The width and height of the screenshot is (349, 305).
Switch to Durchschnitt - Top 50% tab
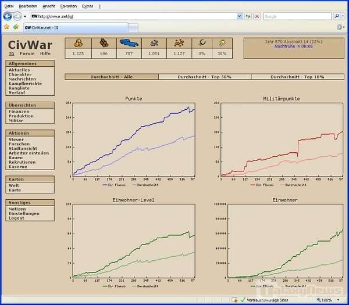(204, 77)
